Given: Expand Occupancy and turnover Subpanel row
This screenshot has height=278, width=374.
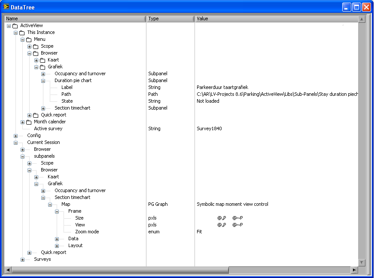Looking at the screenshot, I should [x=43, y=74].
